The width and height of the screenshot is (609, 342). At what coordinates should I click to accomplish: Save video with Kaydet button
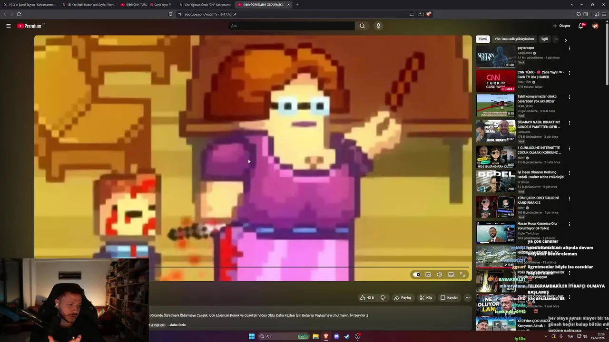[449, 298]
